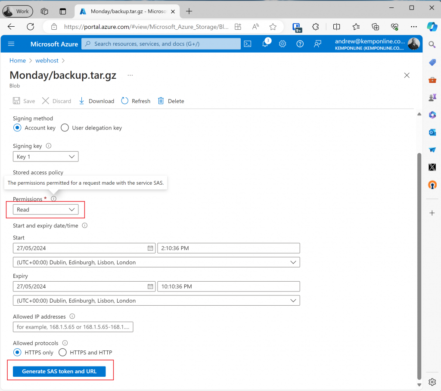The image size is (441, 391).
Task: Add a sidebar app with plus icon
Action: pos(432,213)
